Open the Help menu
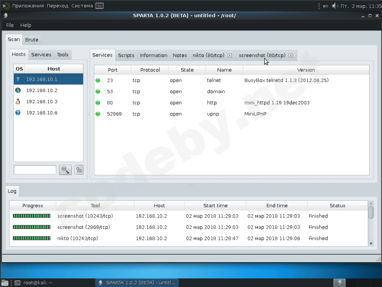Image resolution: width=382 pixels, height=287 pixels. pyautogui.click(x=25, y=25)
